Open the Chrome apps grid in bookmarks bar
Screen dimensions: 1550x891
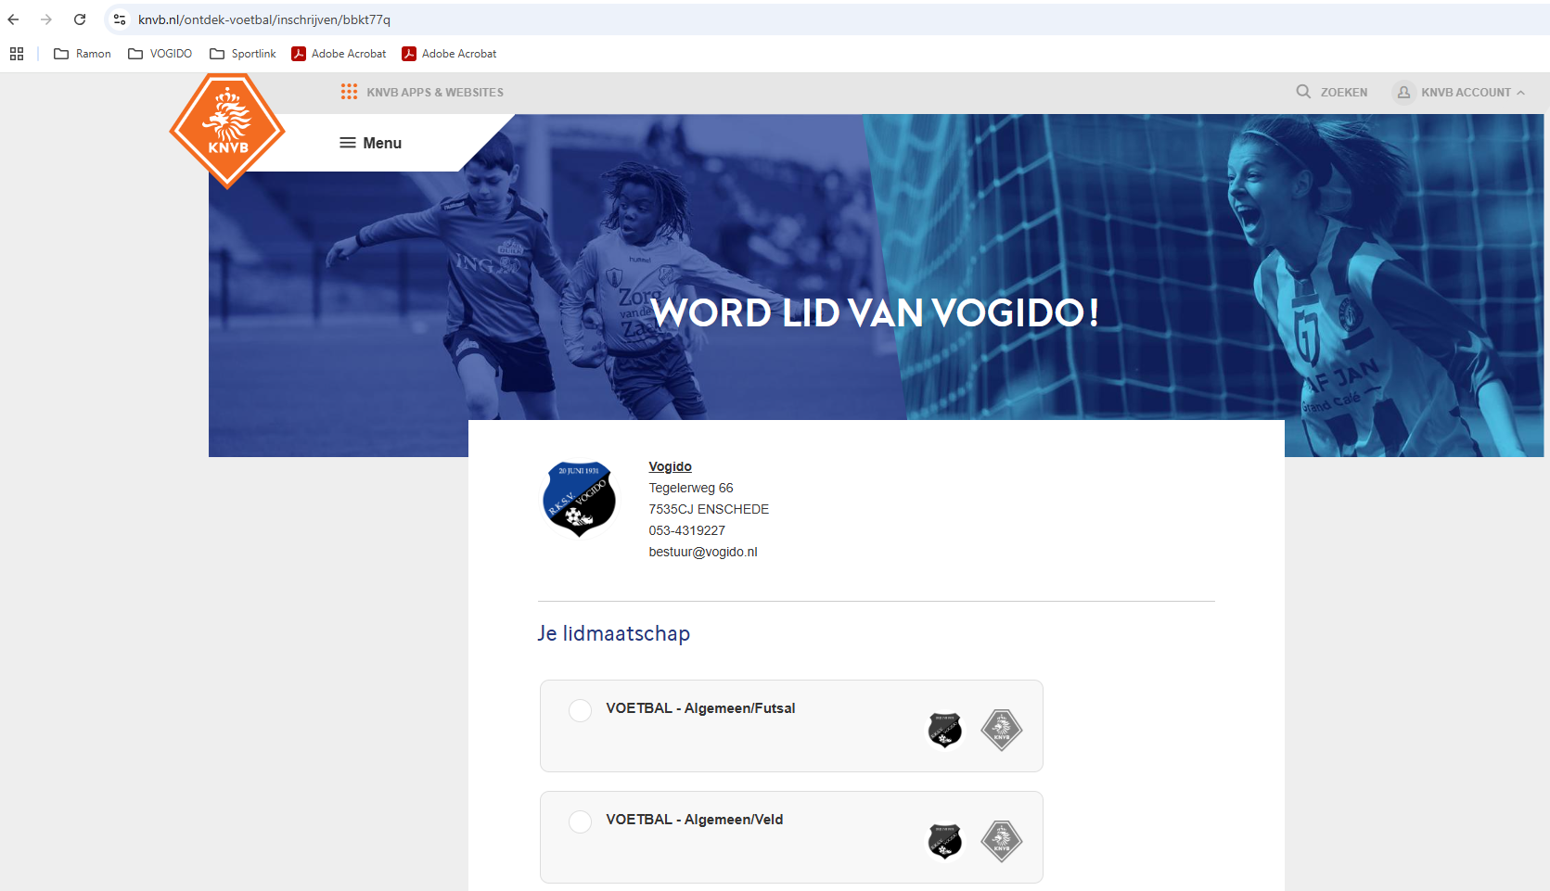coord(17,54)
